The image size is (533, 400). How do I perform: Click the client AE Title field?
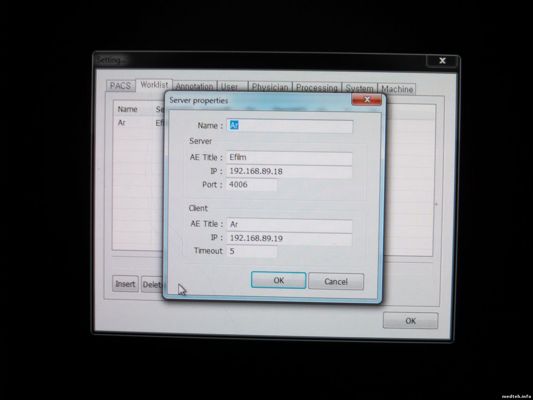289,224
